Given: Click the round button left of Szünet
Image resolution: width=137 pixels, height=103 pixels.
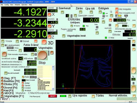Looking at the screenshot, I should [17, 41].
